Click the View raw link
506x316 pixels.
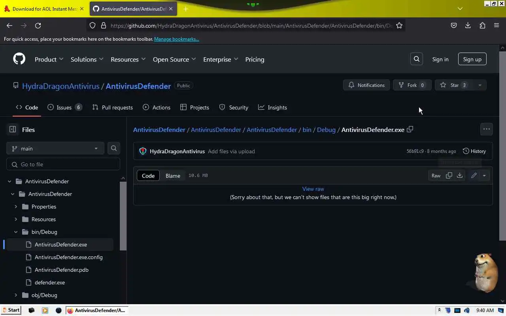tap(313, 189)
